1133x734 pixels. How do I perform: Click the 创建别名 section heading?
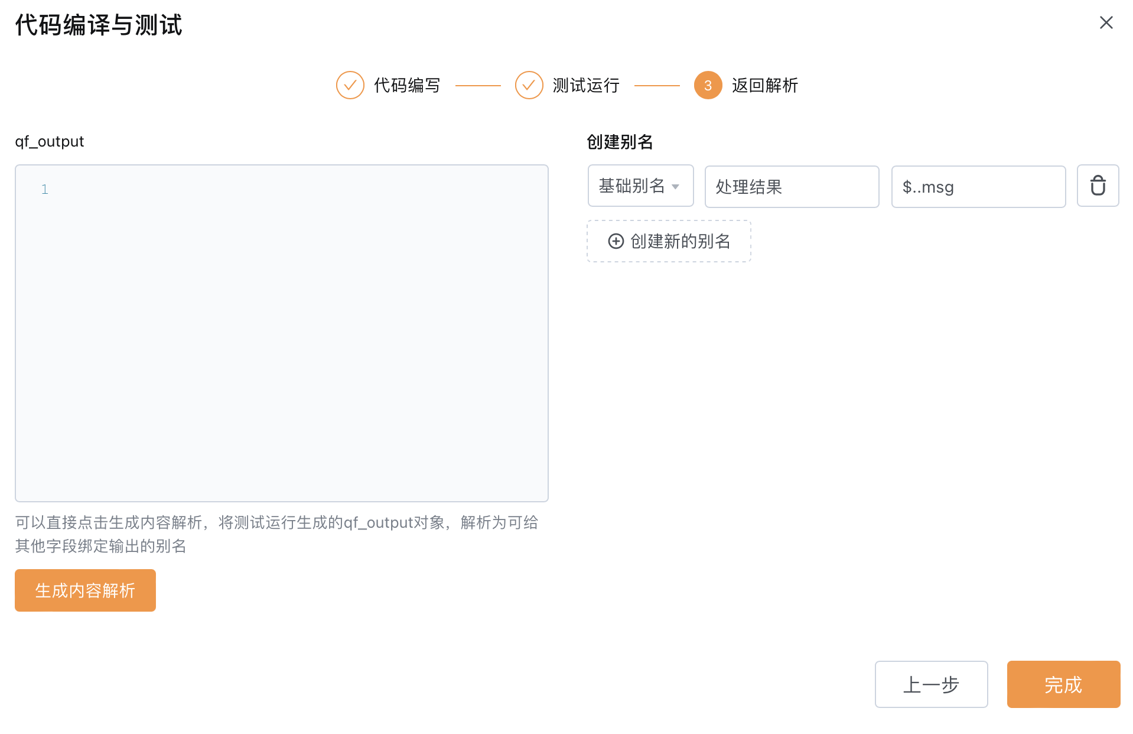tap(619, 142)
